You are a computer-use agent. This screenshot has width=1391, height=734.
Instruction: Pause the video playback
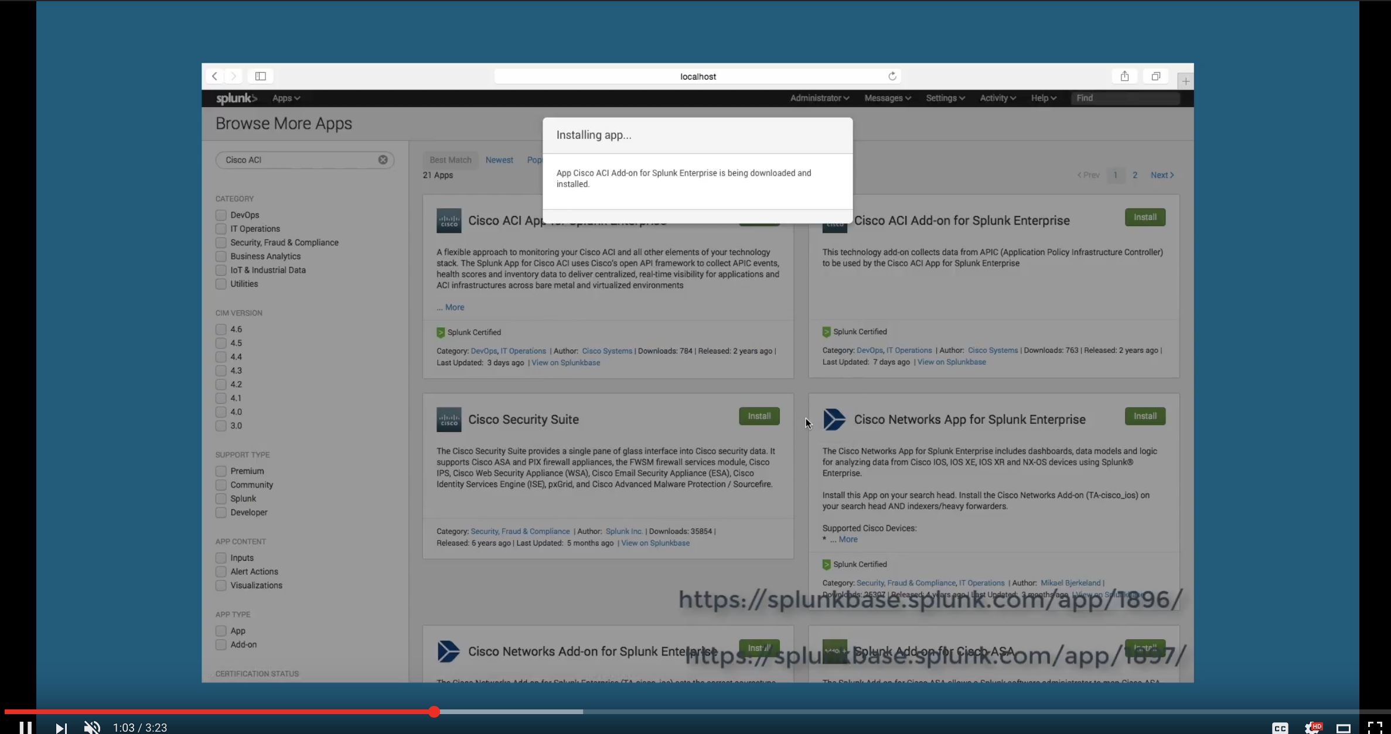tap(25, 727)
